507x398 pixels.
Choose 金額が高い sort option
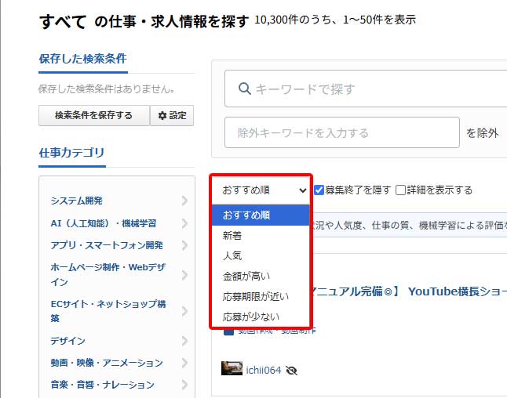point(244,276)
